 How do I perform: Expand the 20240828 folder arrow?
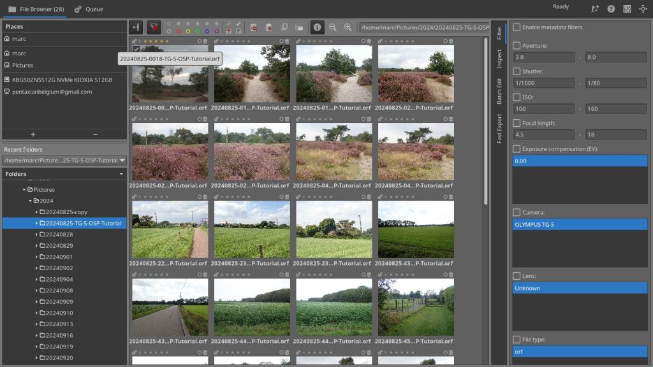click(36, 234)
